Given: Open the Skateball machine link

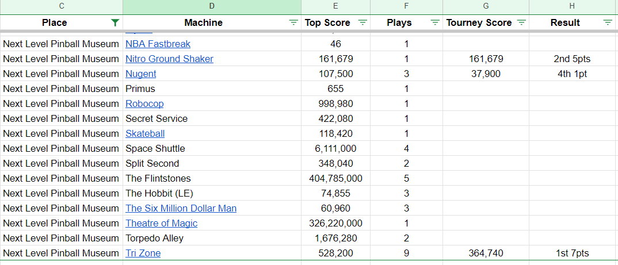Looking at the screenshot, I should [x=145, y=134].
